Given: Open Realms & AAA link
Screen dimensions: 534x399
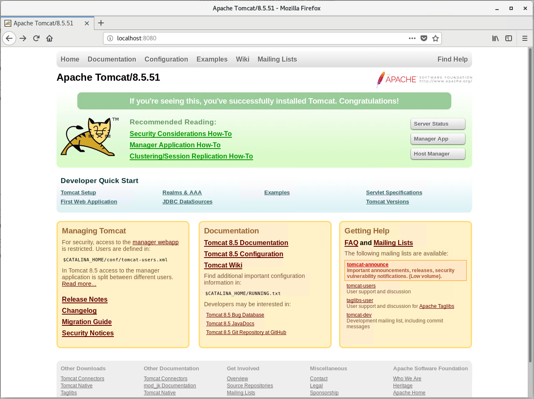Looking at the screenshot, I should click(x=182, y=193).
